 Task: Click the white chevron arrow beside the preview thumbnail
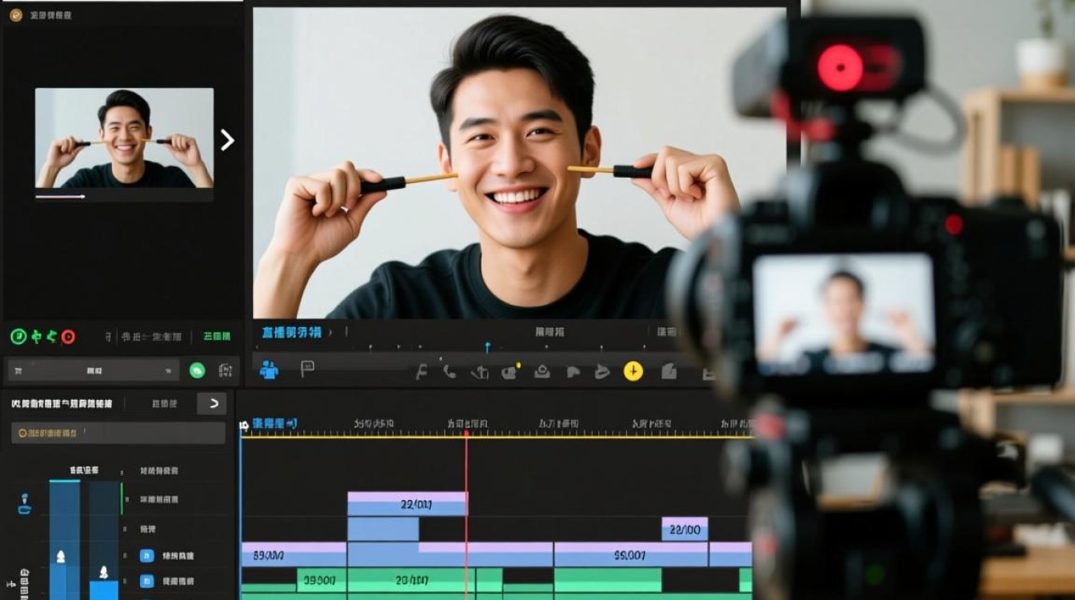click(227, 141)
